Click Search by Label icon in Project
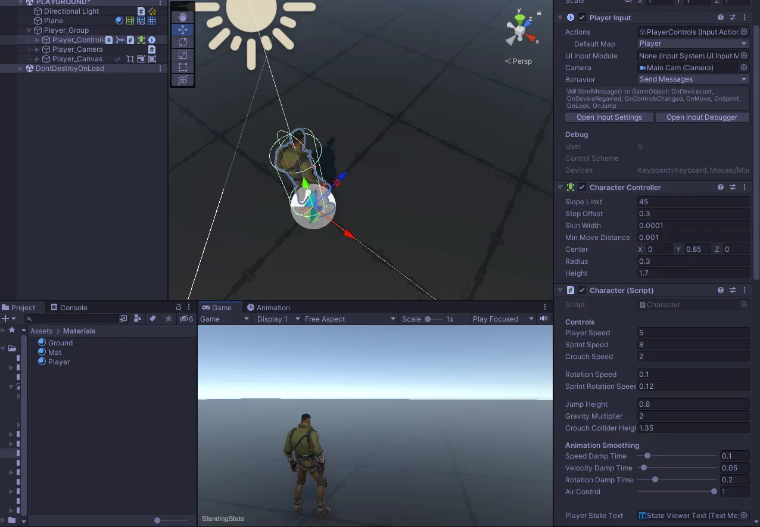The width and height of the screenshot is (760, 527). (152, 319)
